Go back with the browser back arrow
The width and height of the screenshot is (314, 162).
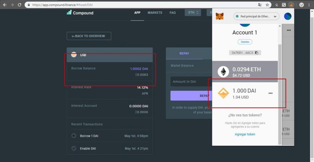(5, 5)
